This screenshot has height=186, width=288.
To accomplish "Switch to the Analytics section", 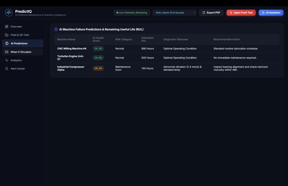I will tap(23, 60).
